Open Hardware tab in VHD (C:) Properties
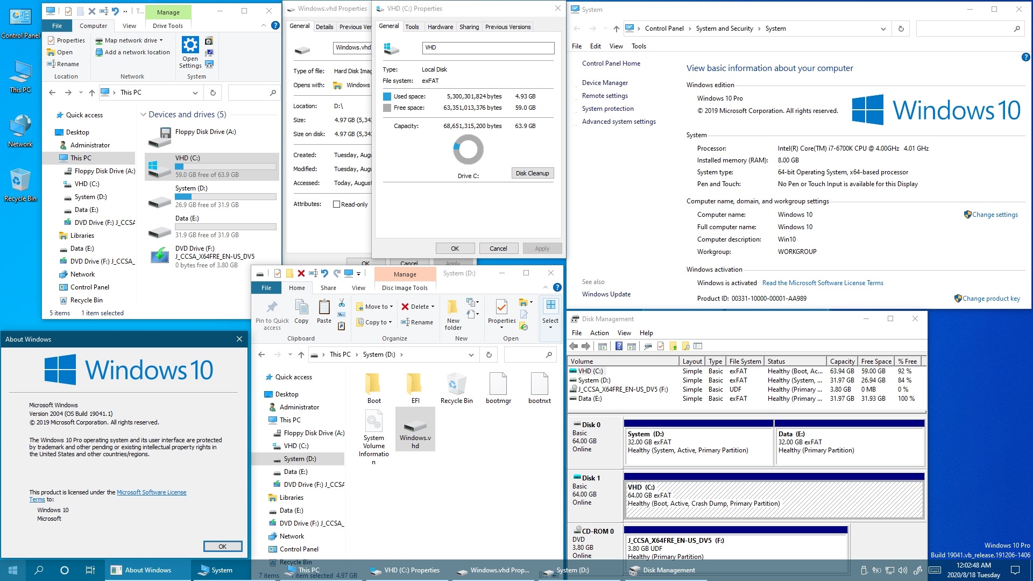 coord(440,27)
